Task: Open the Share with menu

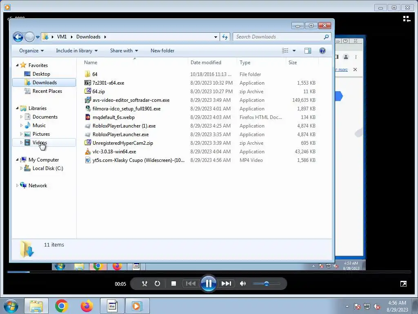Action: [124, 51]
